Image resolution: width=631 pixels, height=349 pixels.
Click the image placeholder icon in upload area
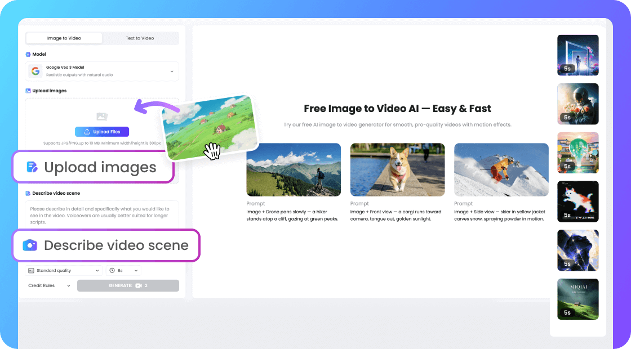pos(102,117)
